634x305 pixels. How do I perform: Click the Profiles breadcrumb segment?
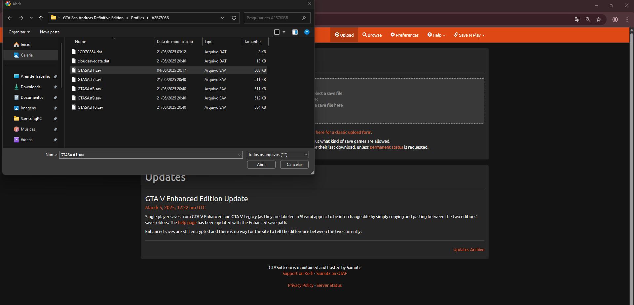click(x=137, y=18)
